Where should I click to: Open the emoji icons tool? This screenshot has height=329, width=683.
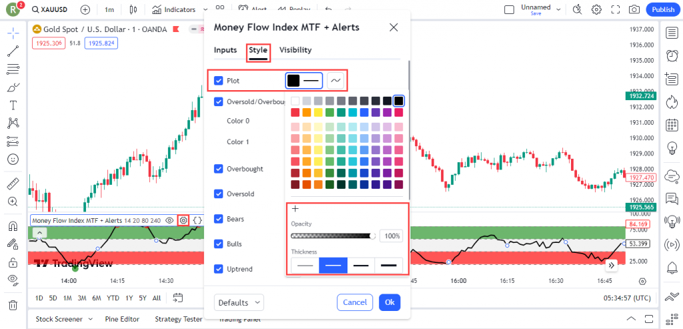(x=13, y=159)
